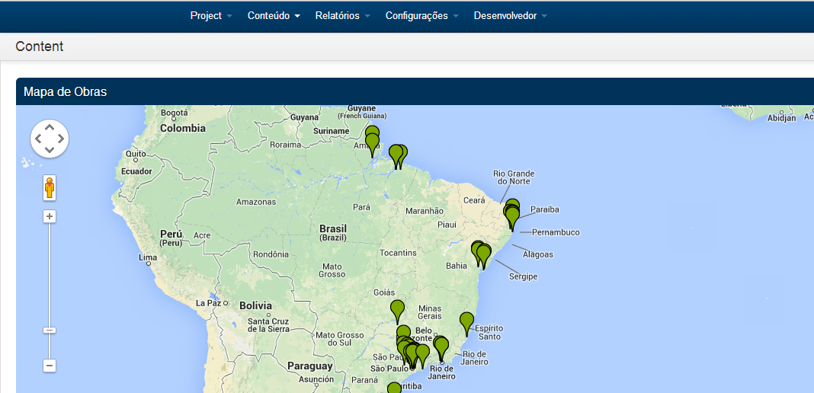The height and width of the screenshot is (393, 814).
Task: Click the Lima city label
Action: point(148,257)
